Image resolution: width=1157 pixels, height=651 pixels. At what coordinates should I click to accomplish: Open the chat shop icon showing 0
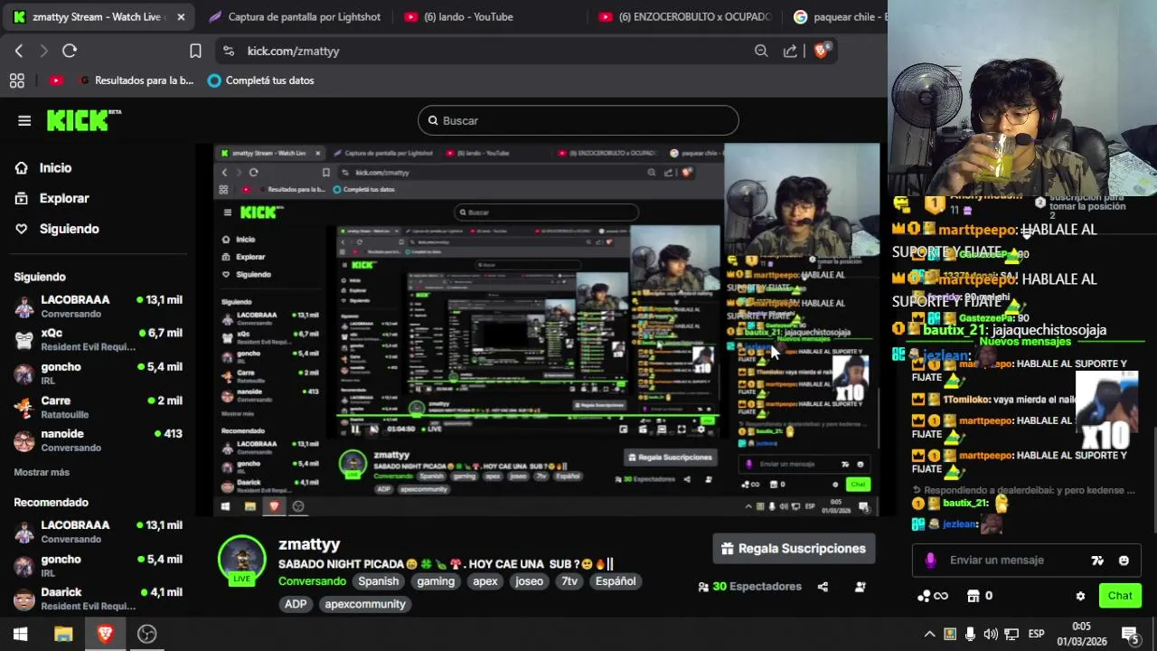[980, 596]
